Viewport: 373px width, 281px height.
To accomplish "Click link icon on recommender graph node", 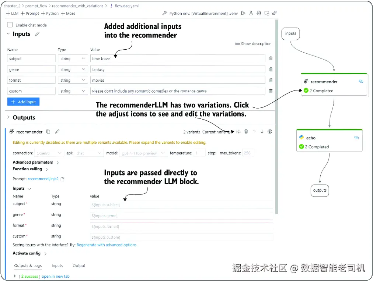I will click(361, 81).
